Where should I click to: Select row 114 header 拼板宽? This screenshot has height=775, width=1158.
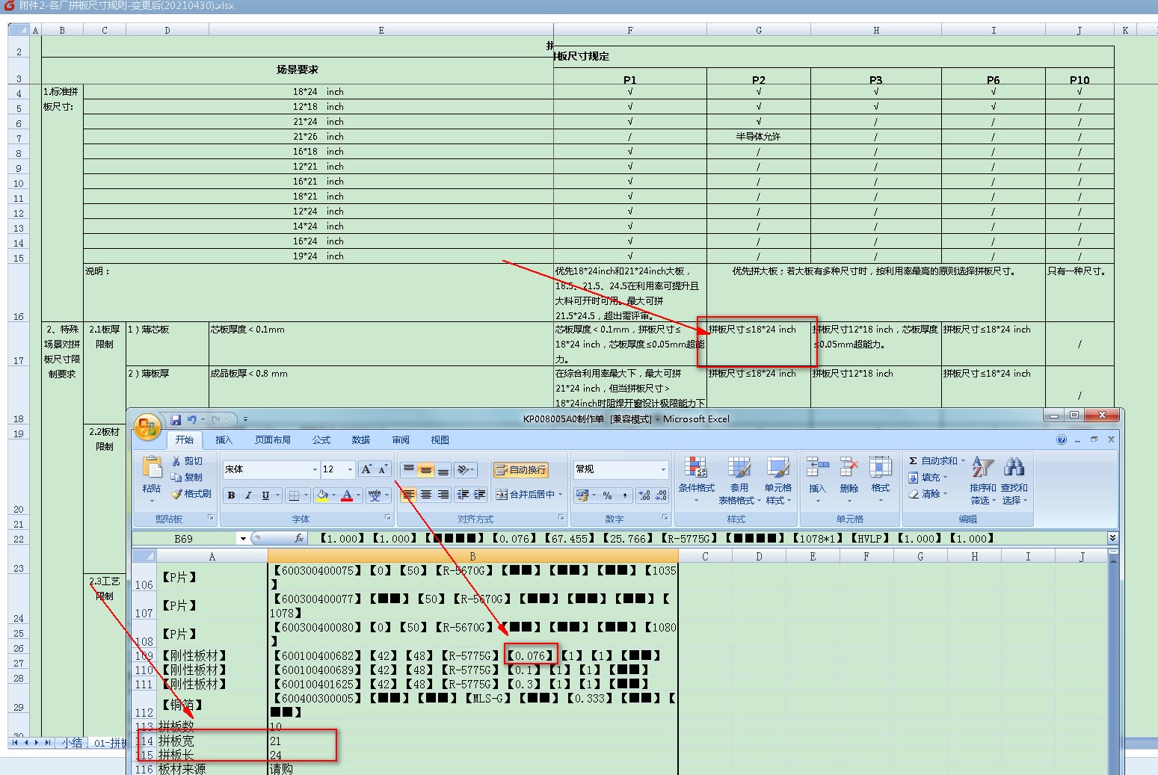[144, 741]
